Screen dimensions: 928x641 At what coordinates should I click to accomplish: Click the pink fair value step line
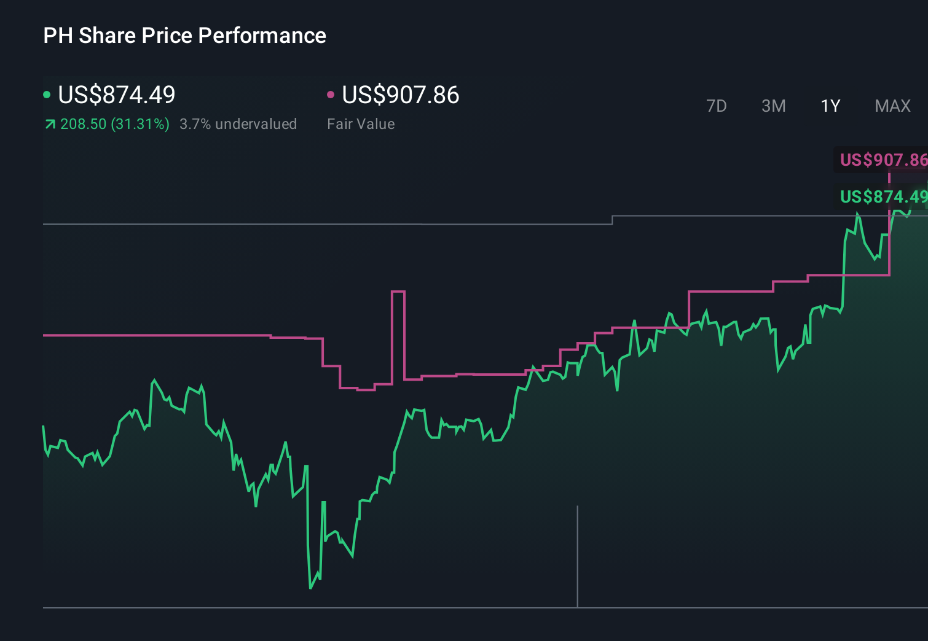click(184, 336)
